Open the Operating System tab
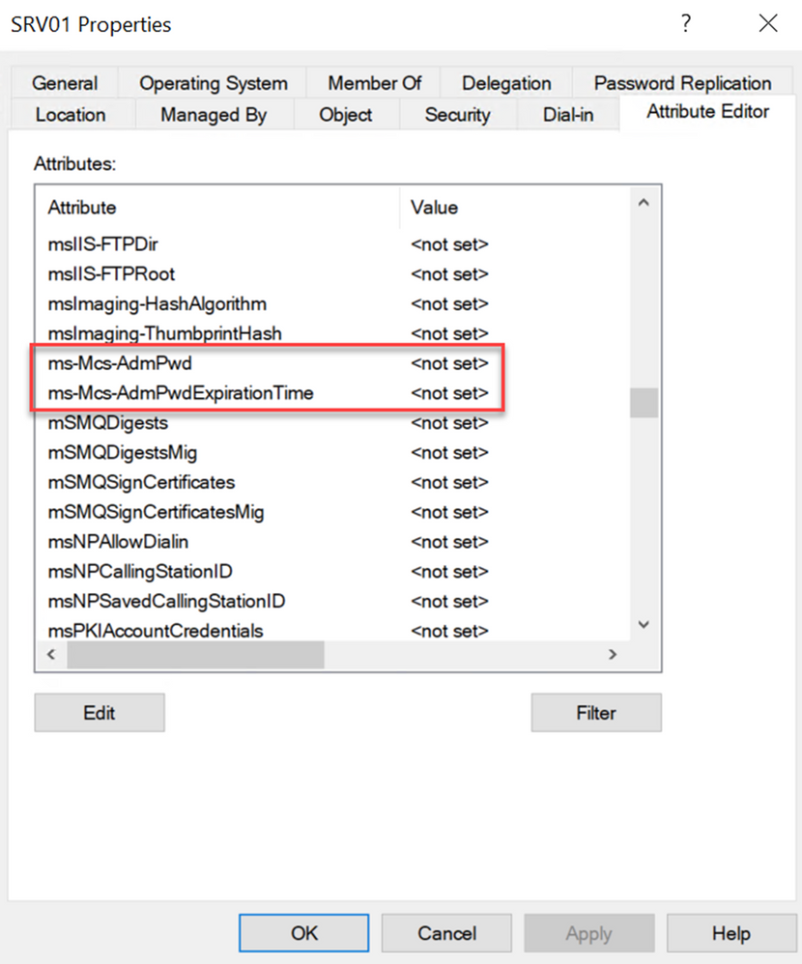This screenshot has width=802, height=964. 213,83
